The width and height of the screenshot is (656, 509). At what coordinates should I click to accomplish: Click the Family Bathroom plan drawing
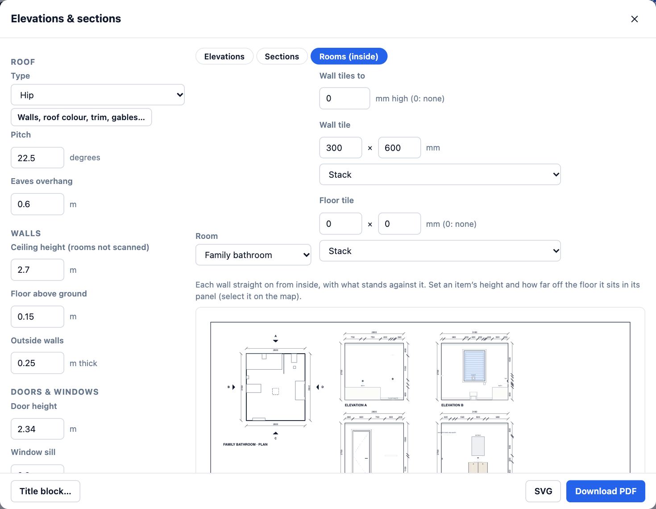pyautogui.click(x=276, y=387)
